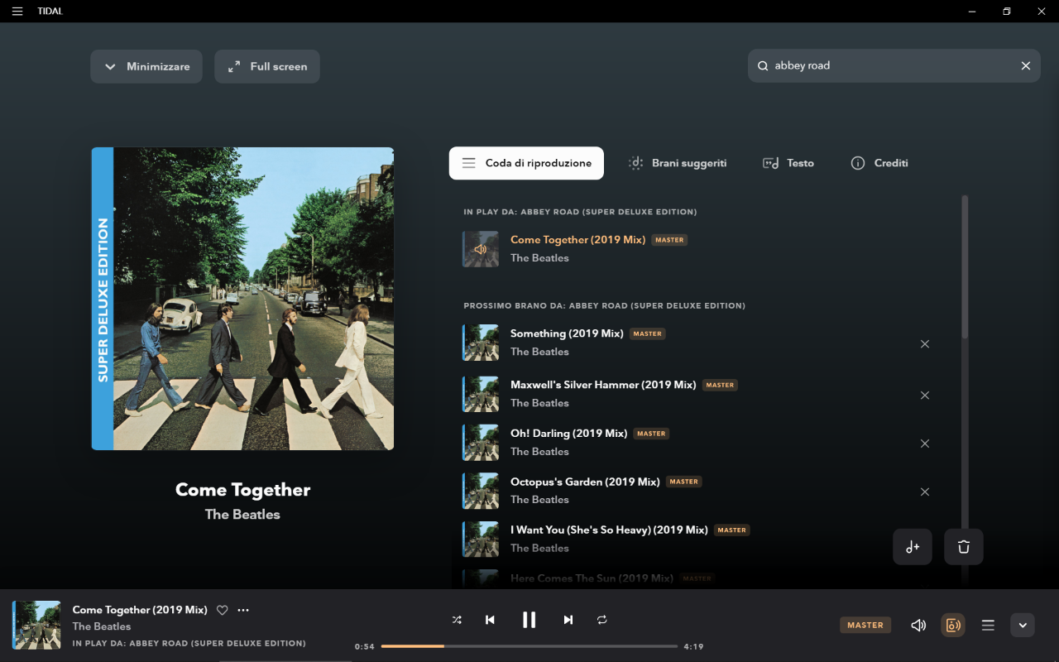Play Octopus's Garden (2019 Mix)
The height and width of the screenshot is (662, 1059).
pos(585,482)
